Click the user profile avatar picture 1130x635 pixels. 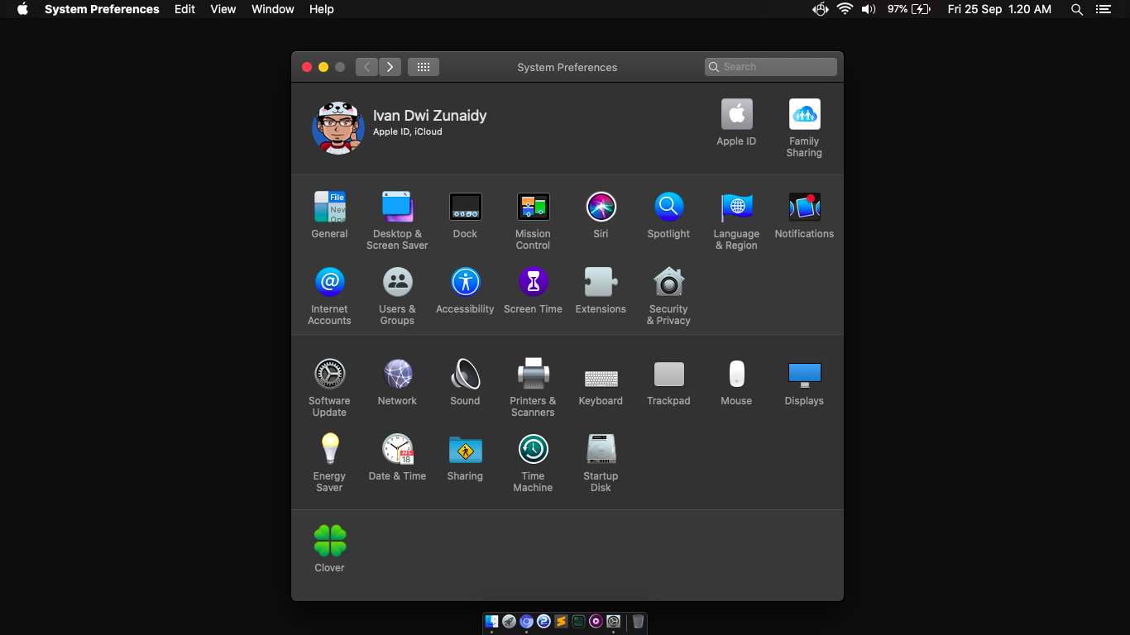point(338,127)
